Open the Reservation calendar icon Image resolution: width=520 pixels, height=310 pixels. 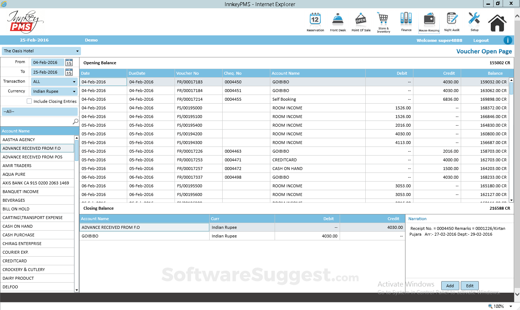coord(315,19)
